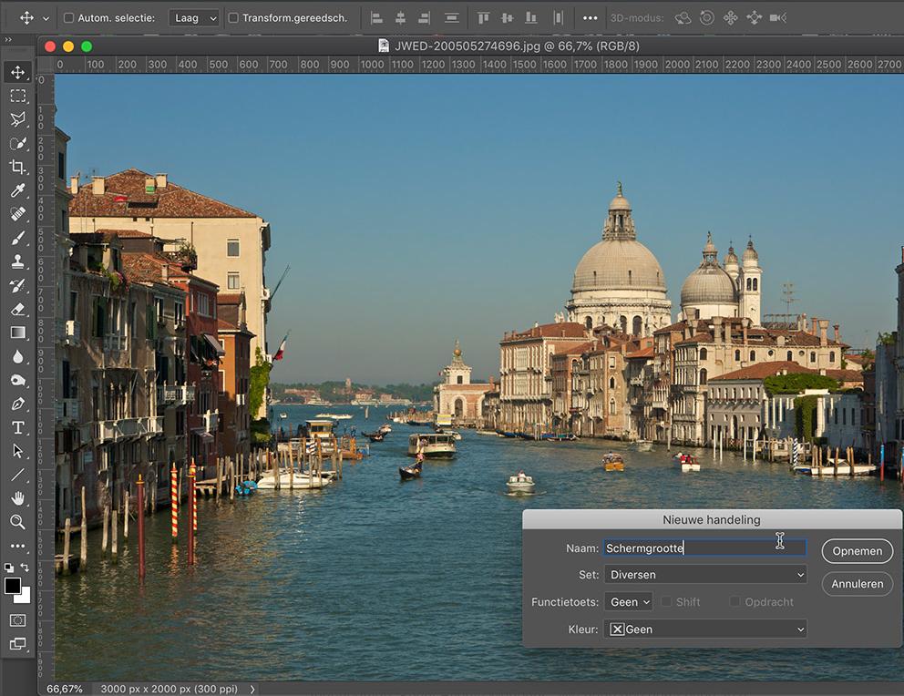Select the Hand tool
This screenshot has width=904, height=696.
[17, 498]
